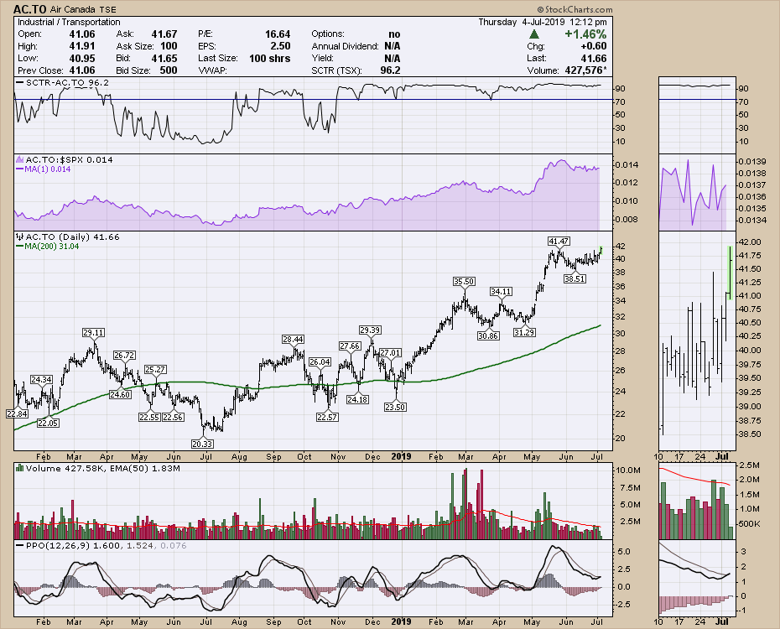Click the High price value 41.91
Viewport: 780px width, 629px height.
(82, 46)
